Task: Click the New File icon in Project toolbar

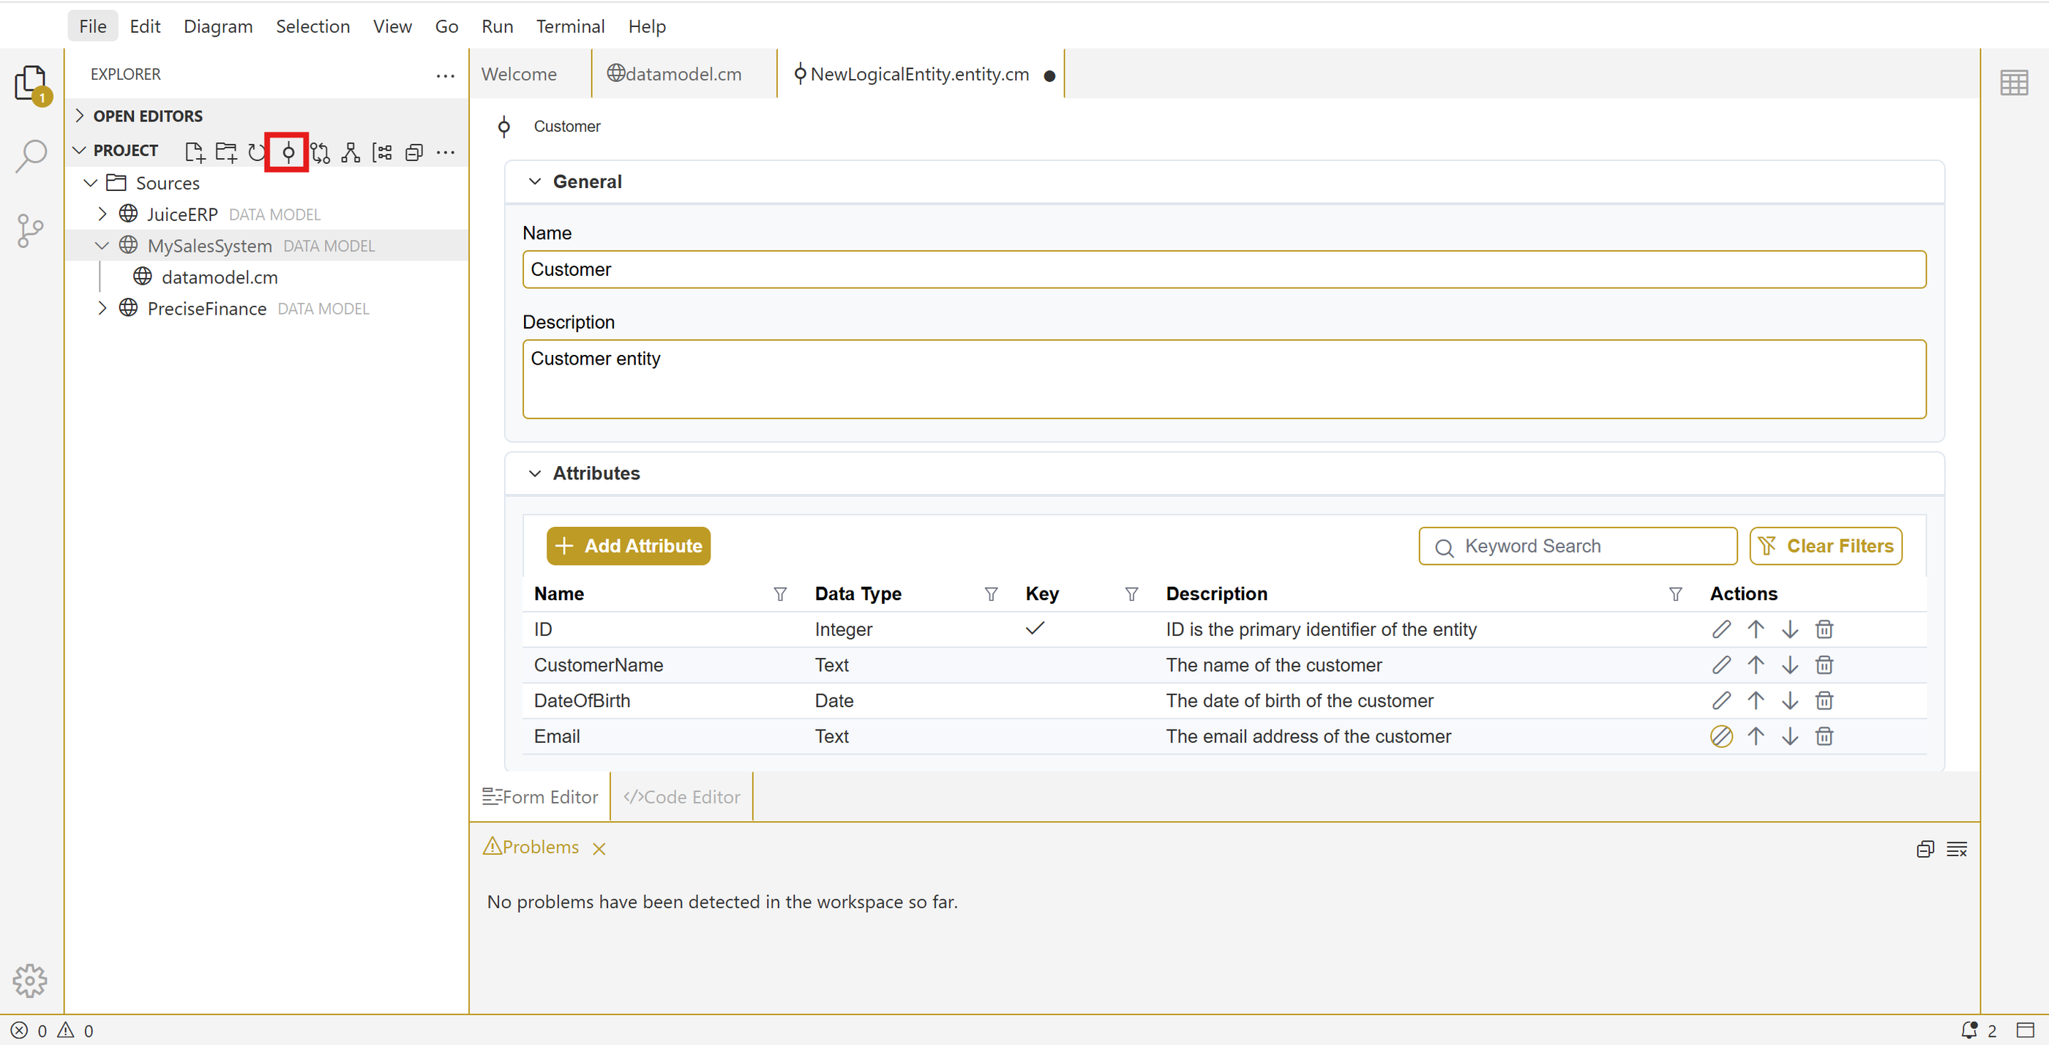Action: [x=194, y=152]
